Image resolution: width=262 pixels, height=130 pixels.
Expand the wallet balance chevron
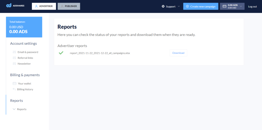241,6
